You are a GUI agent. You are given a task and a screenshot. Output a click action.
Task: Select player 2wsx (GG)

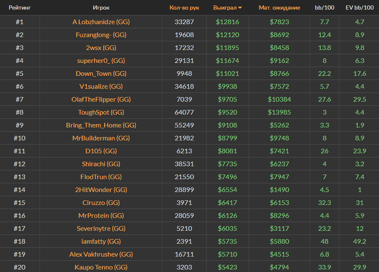[101, 47]
